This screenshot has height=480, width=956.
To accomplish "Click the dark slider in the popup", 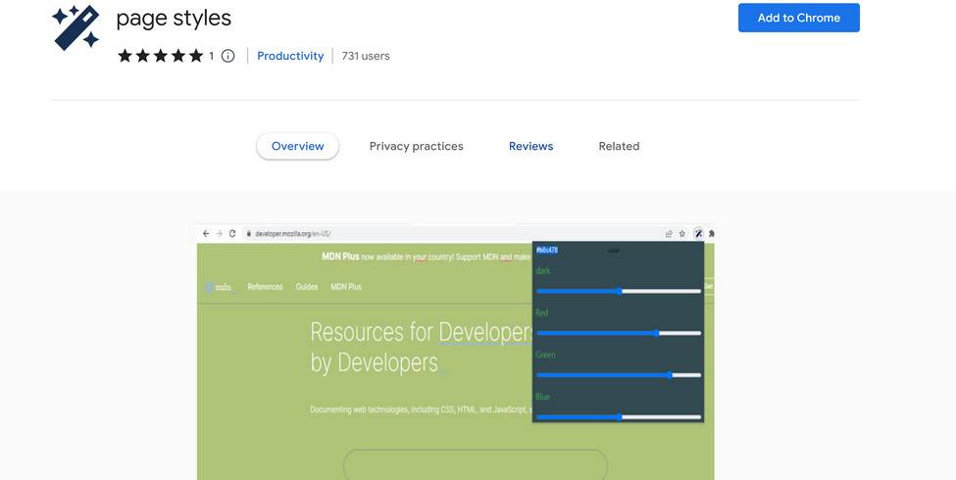I will pyautogui.click(x=619, y=291).
